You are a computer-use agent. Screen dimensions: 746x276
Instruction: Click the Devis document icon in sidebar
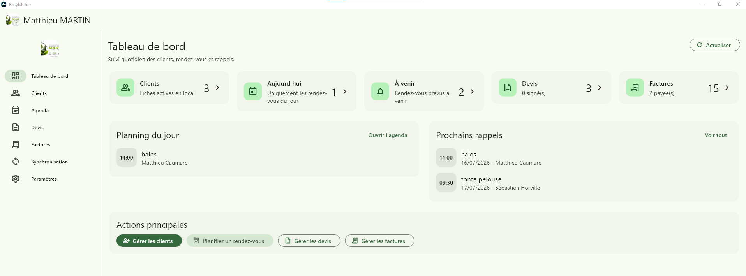pyautogui.click(x=16, y=127)
